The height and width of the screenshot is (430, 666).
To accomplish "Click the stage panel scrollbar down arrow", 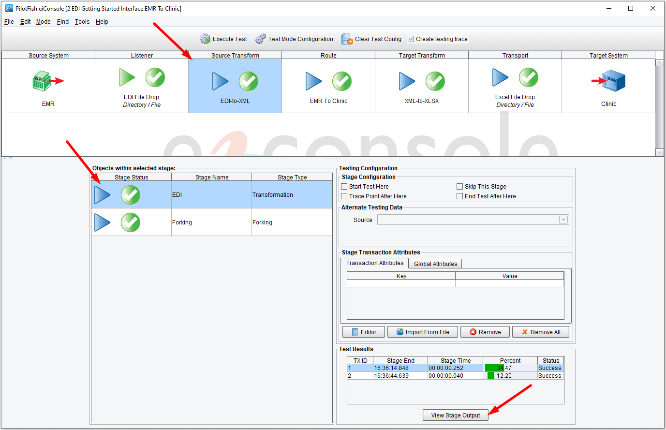I will (x=660, y=152).
